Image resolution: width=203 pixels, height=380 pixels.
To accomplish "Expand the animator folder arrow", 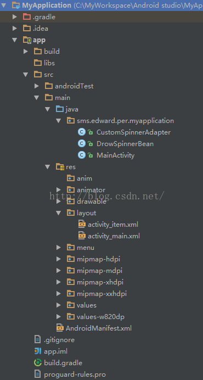I will point(59,190).
